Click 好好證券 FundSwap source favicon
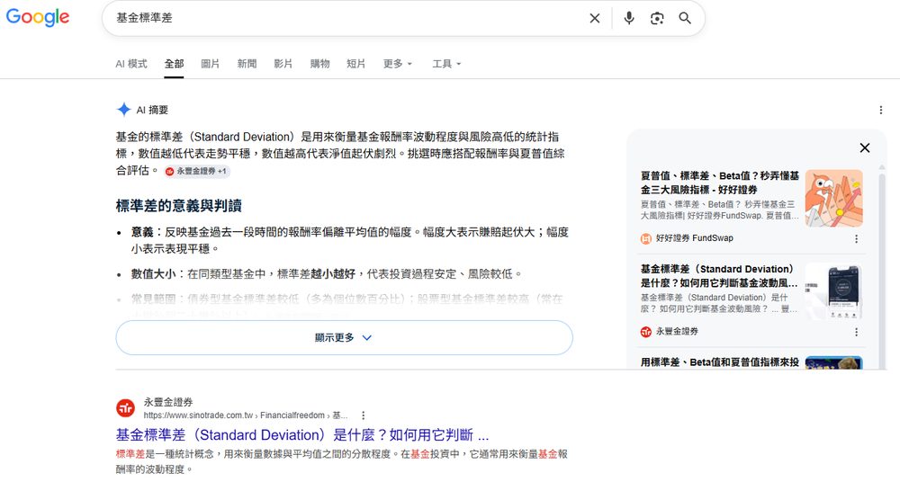Viewport: 900px width, 482px height. pyautogui.click(x=645, y=238)
